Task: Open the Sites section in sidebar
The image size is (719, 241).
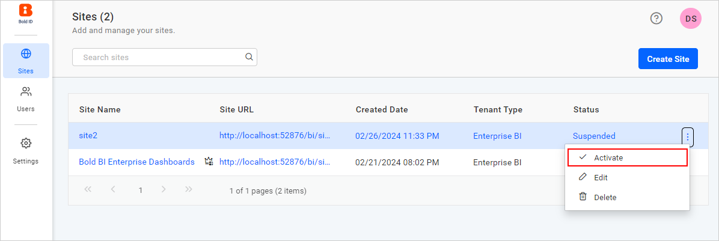Action: click(26, 61)
